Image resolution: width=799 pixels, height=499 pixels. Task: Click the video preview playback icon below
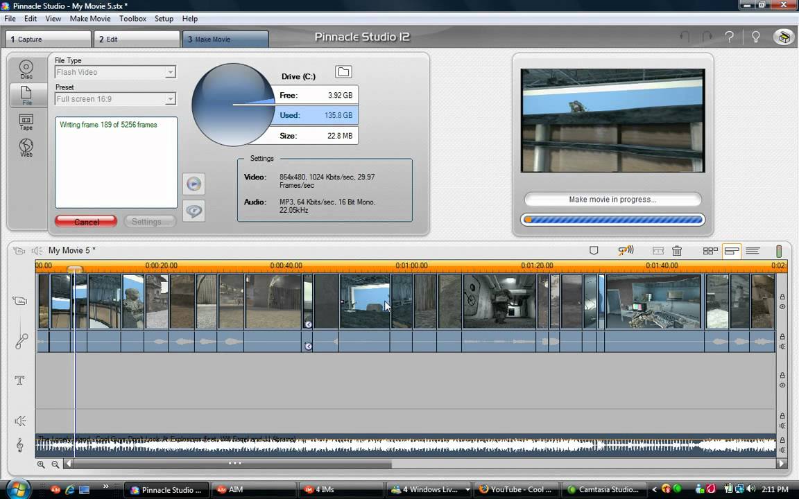pyautogui.click(x=194, y=211)
